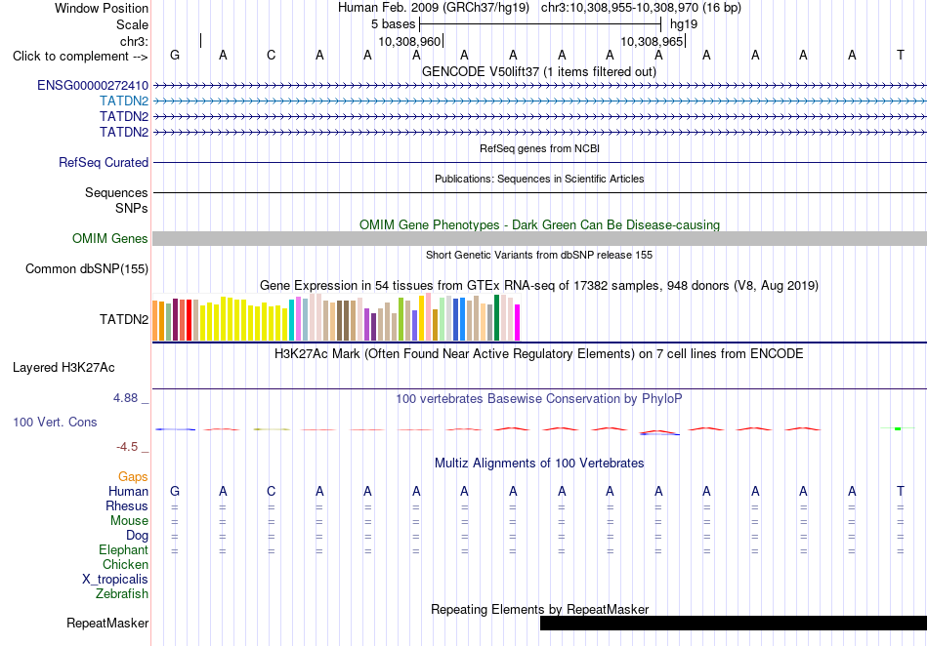Click the C base in the sequence row
This screenshot has height=646, width=928.
(x=271, y=56)
